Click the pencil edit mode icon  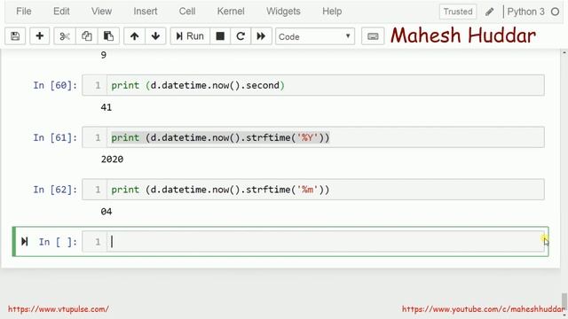tap(489, 12)
